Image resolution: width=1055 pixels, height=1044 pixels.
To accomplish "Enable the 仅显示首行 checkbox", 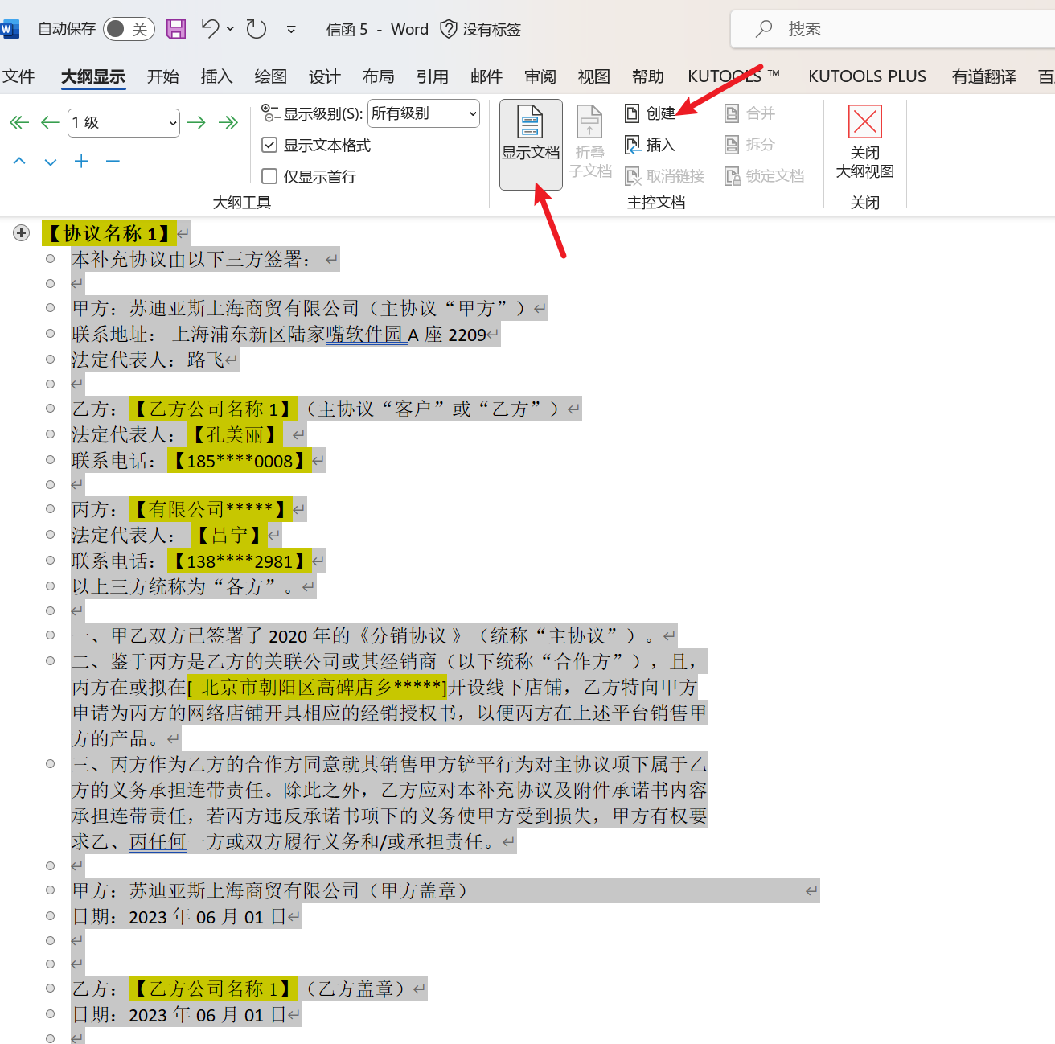I will click(x=270, y=176).
